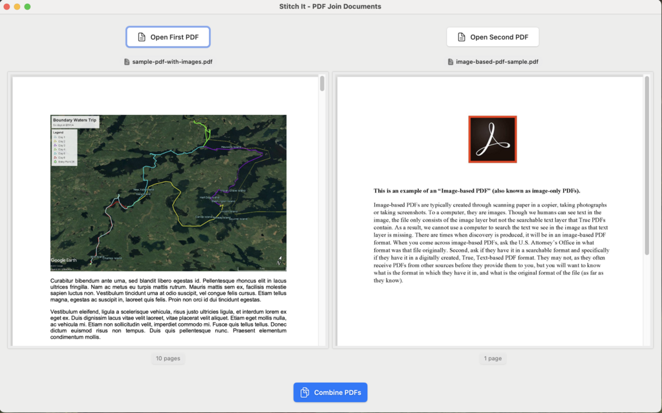Click the "Curabitur bibendum" paragraph

pyautogui.click(x=169, y=290)
